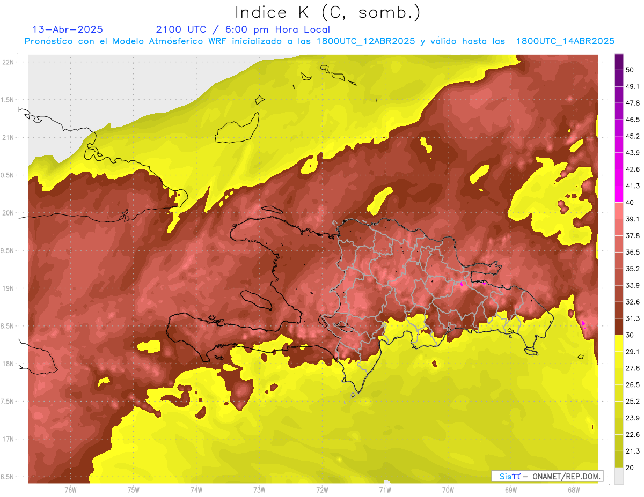644x497 pixels.
Task: Click the legend value '30'
Action: pyautogui.click(x=630, y=335)
